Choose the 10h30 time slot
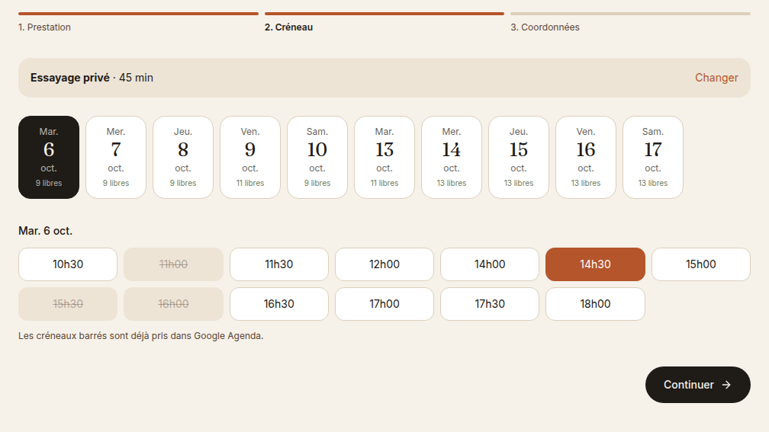Screen dimensions: 769x432 (68, 264)
